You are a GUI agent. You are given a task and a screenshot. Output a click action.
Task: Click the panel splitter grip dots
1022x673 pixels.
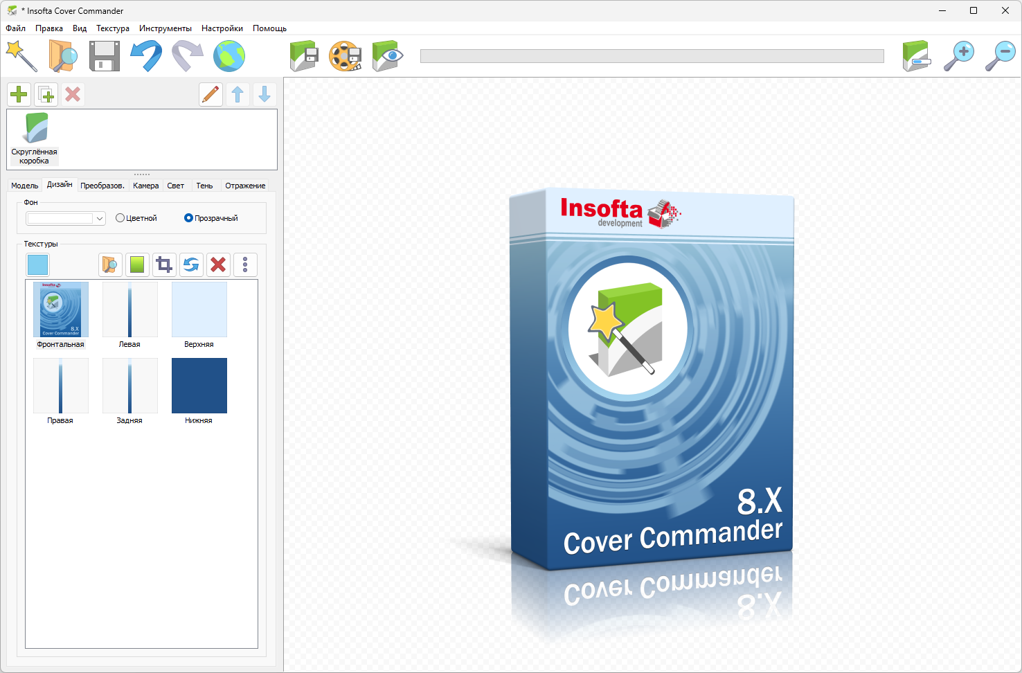click(x=142, y=174)
